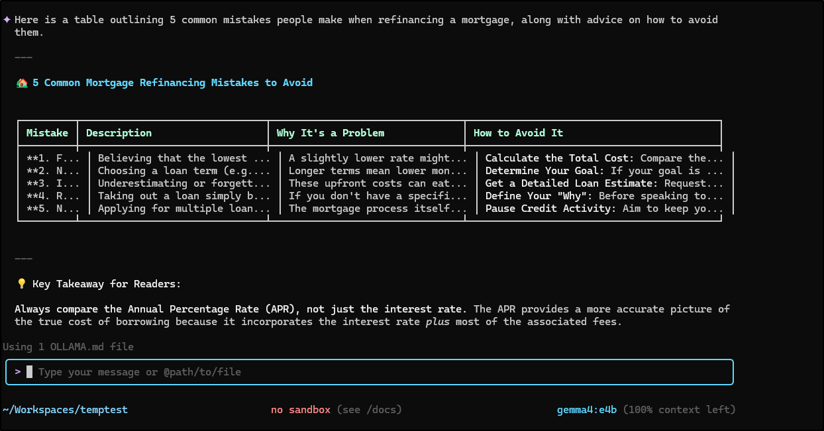This screenshot has width=824, height=431.
Task: Click the 'Using 1 OLLAMA.md file' status line
Action: pyautogui.click(x=68, y=347)
